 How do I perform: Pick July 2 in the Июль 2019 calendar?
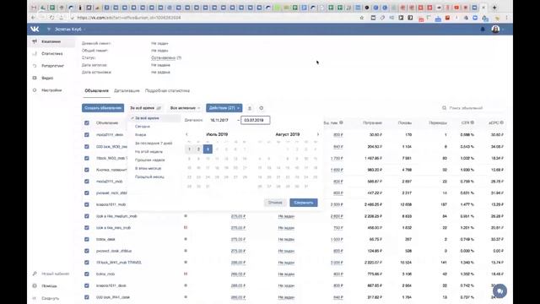(x=198, y=149)
